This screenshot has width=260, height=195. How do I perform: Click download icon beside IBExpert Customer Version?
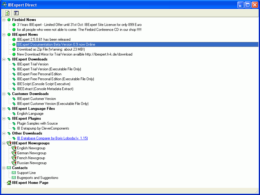[x=14, y=99]
